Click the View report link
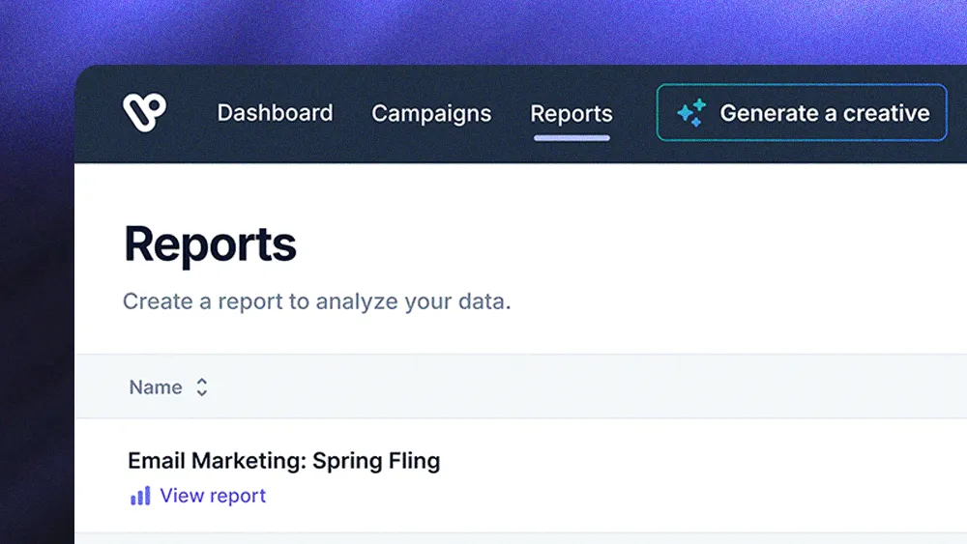 (213, 496)
